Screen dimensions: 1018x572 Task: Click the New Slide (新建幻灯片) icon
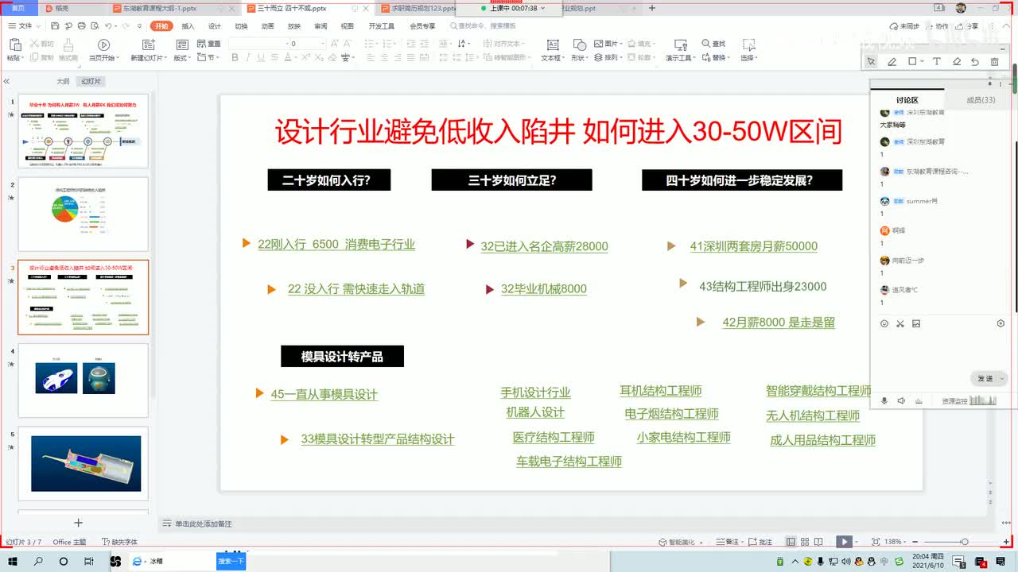coord(148,45)
